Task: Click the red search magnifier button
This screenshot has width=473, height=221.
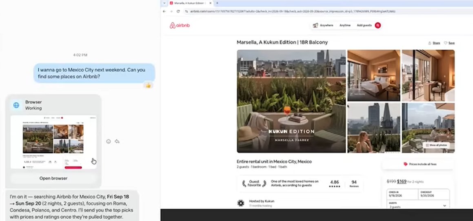Action: (378, 25)
